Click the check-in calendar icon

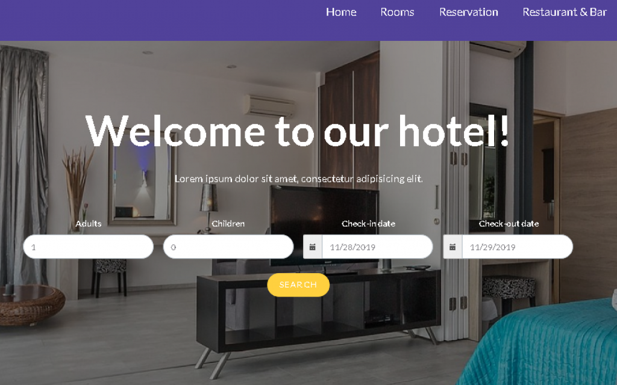click(313, 247)
